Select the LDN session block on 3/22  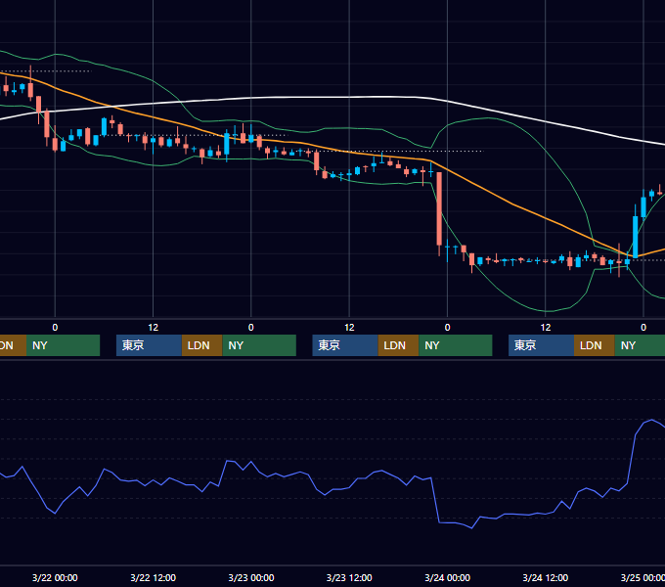click(x=201, y=345)
